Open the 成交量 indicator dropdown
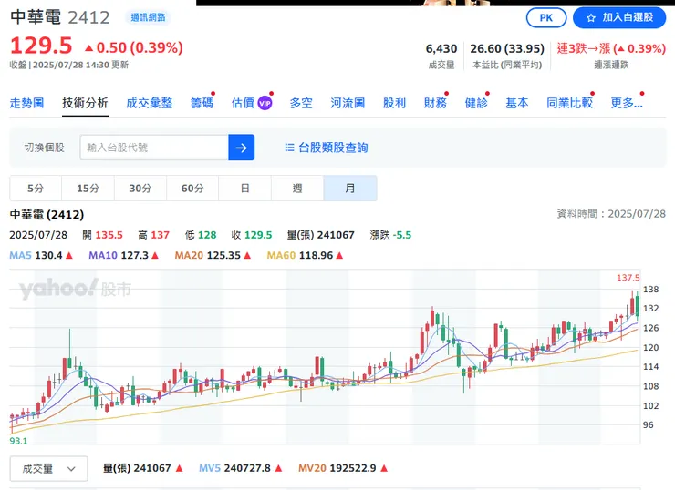 (x=48, y=468)
